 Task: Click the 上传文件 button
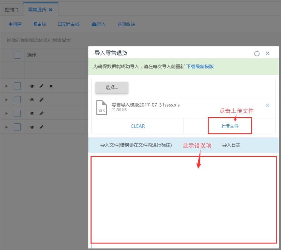(229, 126)
